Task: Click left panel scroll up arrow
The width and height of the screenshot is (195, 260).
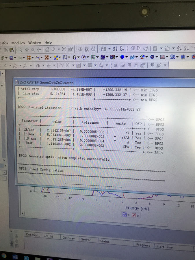Action: coord(2,86)
